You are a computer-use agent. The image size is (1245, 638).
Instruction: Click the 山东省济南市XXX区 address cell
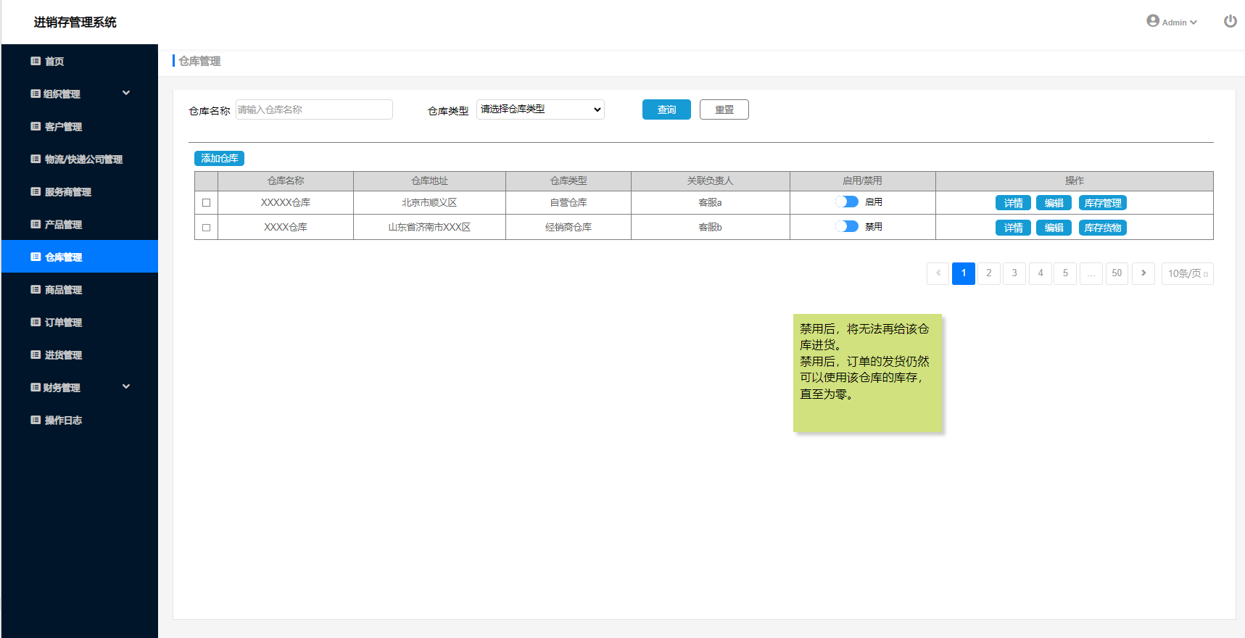429,227
